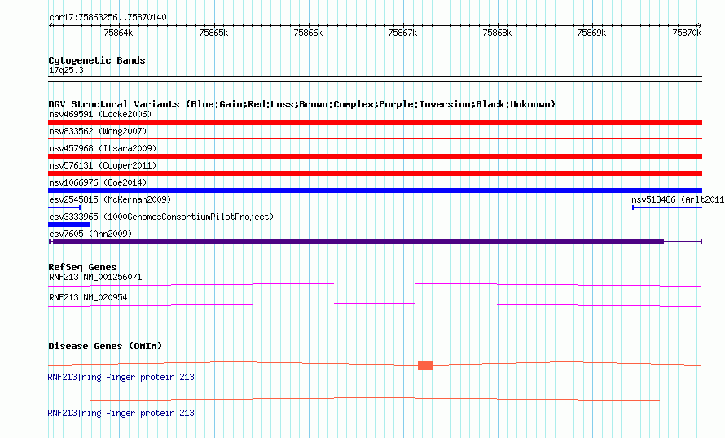This screenshot has height=438, width=725.
Task: Click the nsv469591 (Locke2006) red loss bar
Action: coord(375,122)
